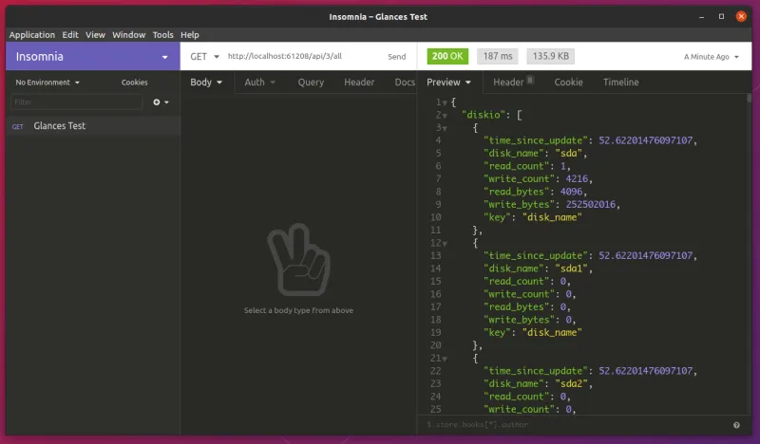
Task: Open the A Minute Ago history dropdown
Action: click(711, 57)
